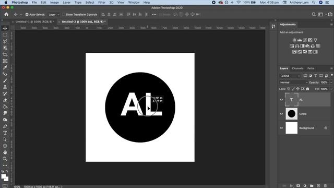Viewport: 334px width, 188px height.
Task: Select the Move tool in the toolbox
Action: pyautogui.click(x=5, y=28)
